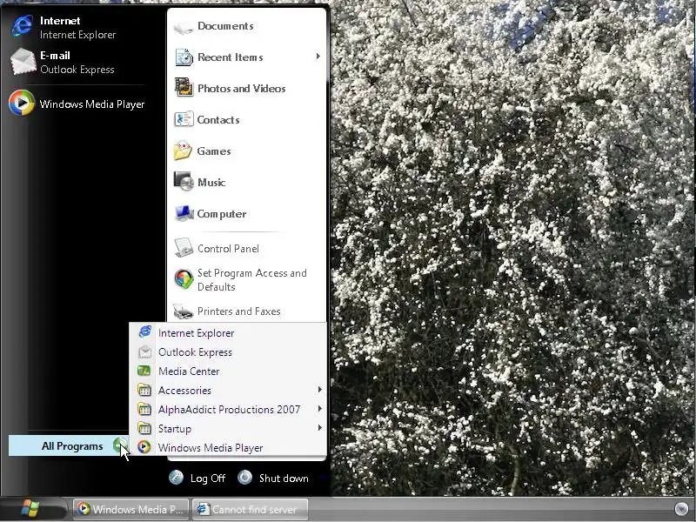Image resolution: width=696 pixels, height=522 pixels.
Task: Open the pinned Internet Explorer icon
Action: [22, 26]
